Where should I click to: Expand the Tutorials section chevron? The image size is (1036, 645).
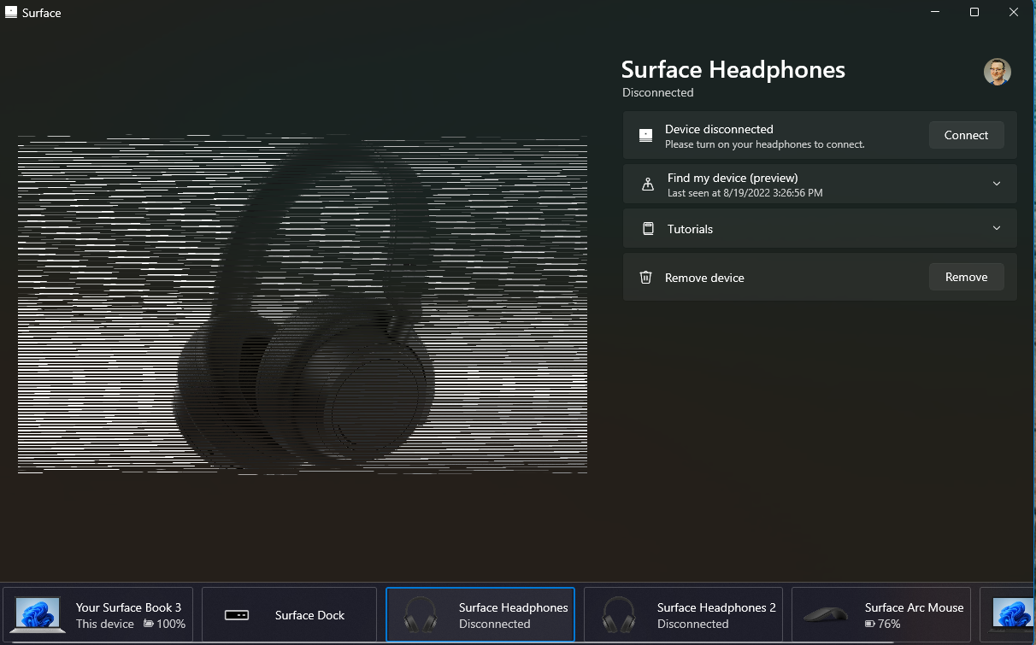click(x=997, y=228)
